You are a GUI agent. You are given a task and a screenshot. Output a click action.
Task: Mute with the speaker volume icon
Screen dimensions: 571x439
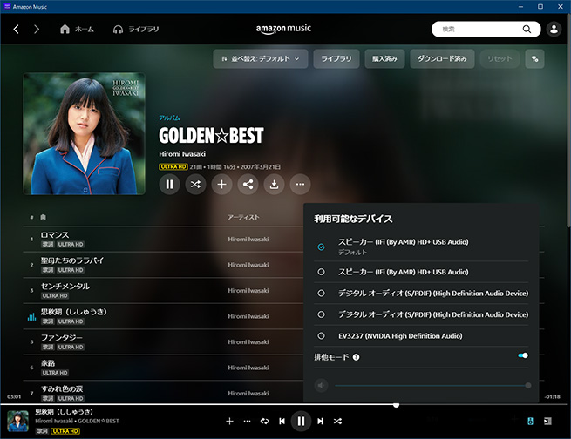point(321,386)
